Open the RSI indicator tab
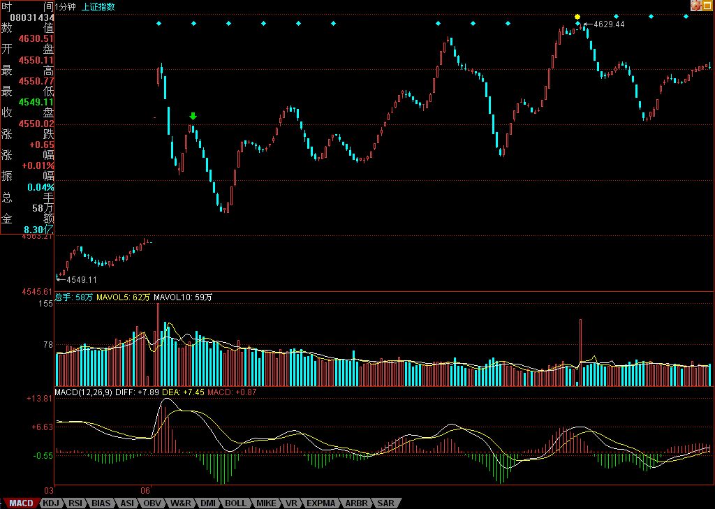715x509 pixels. coord(75,503)
